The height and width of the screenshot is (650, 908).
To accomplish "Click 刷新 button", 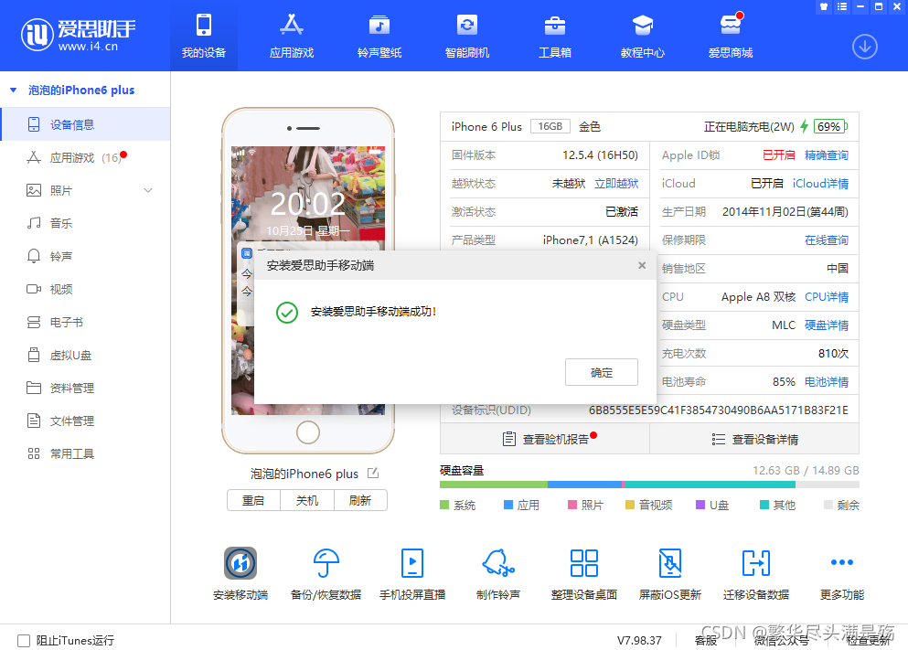I will (360, 500).
